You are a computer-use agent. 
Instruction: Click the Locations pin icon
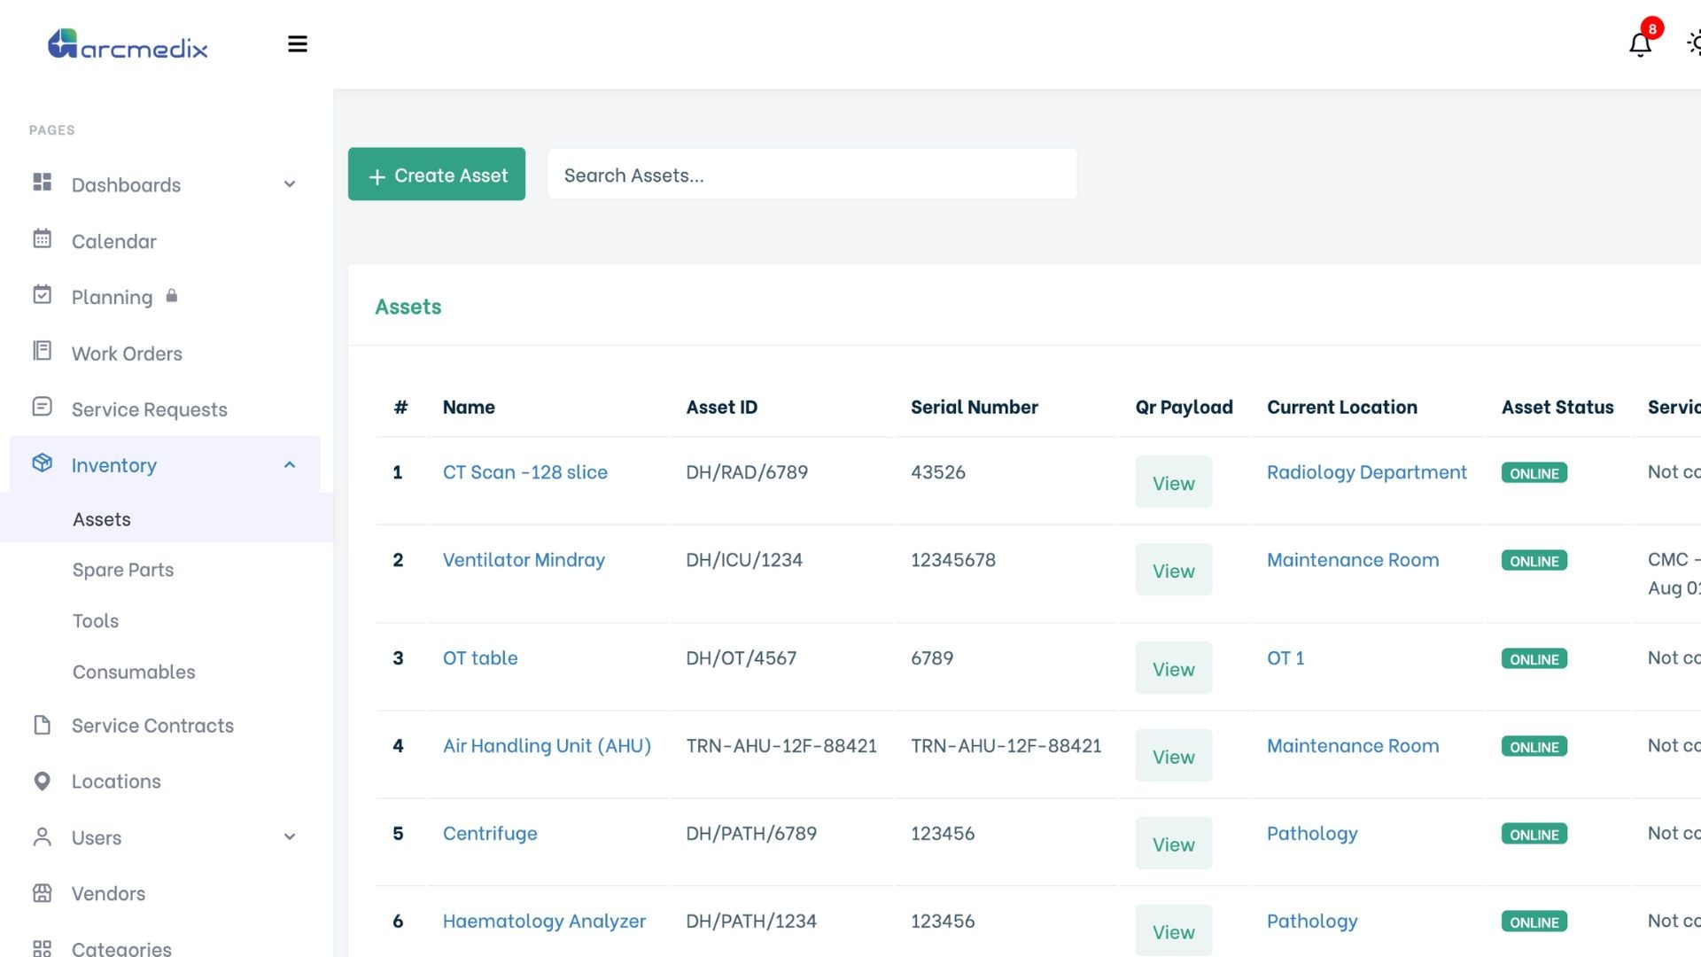pyautogui.click(x=42, y=781)
